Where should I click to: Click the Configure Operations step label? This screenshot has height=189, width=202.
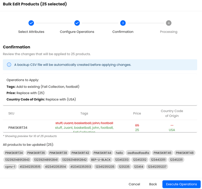pos(77,32)
